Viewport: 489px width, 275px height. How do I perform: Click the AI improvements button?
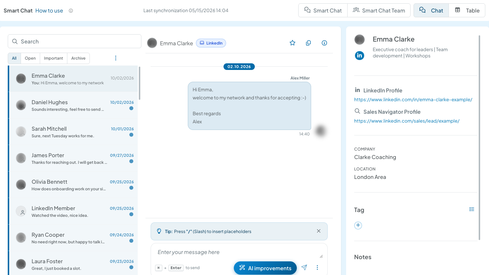(x=265, y=268)
